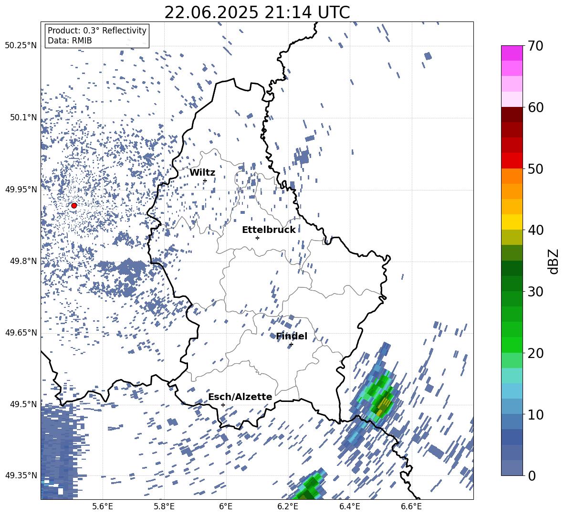Click the 49.5°N latitude label
The width and height of the screenshot is (565, 516).
tap(23, 404)
